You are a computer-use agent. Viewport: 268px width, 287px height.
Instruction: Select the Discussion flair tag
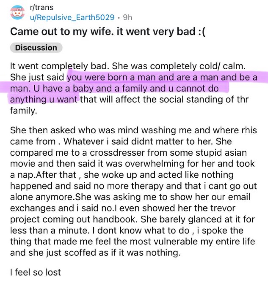click(x=36, y=47)
